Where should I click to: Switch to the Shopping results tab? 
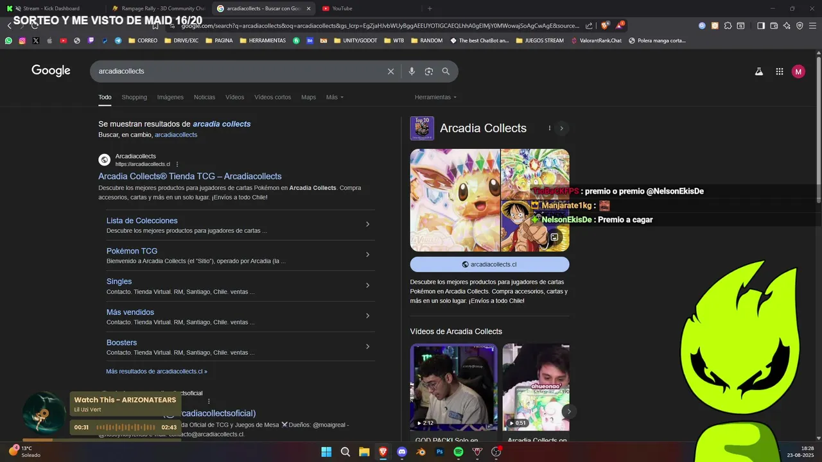click(134, 97)
